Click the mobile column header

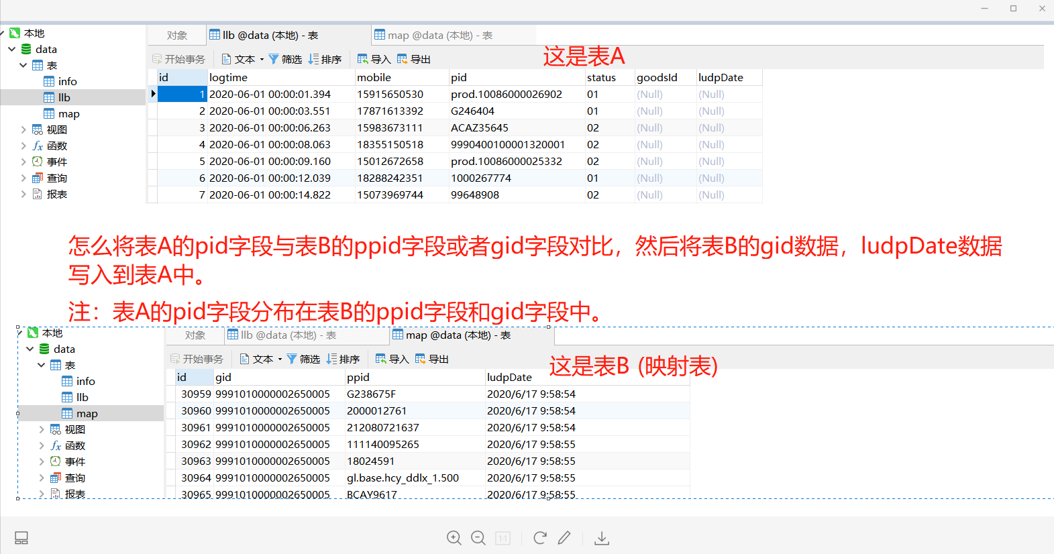coord(402,77)
